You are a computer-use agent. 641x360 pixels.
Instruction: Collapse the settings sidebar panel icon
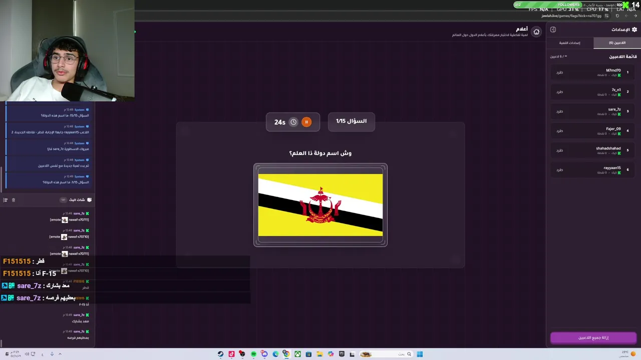(553, 29)
